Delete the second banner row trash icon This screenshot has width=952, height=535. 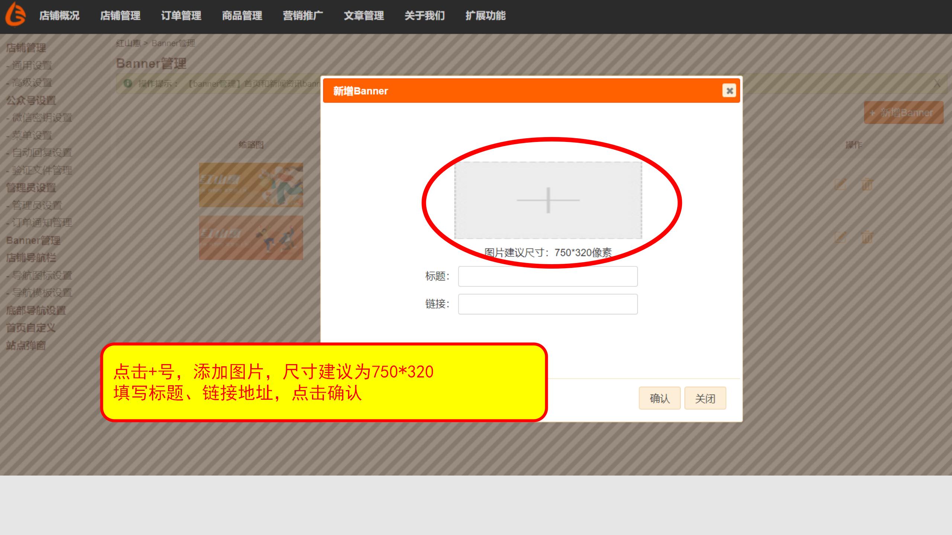pyautogui.click(x=867, y=237)
